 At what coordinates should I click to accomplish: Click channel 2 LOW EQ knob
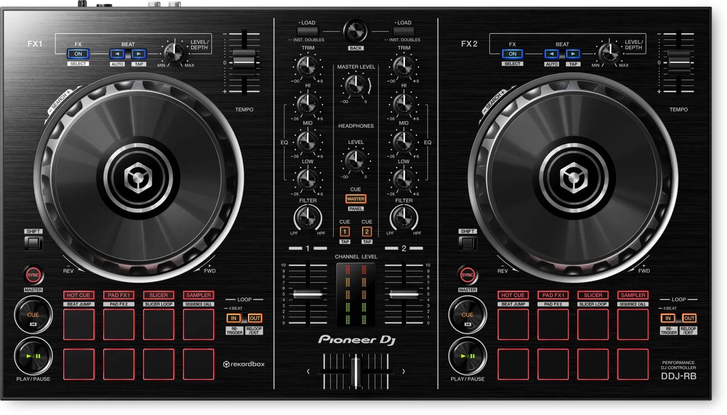[x=403, y=179]
